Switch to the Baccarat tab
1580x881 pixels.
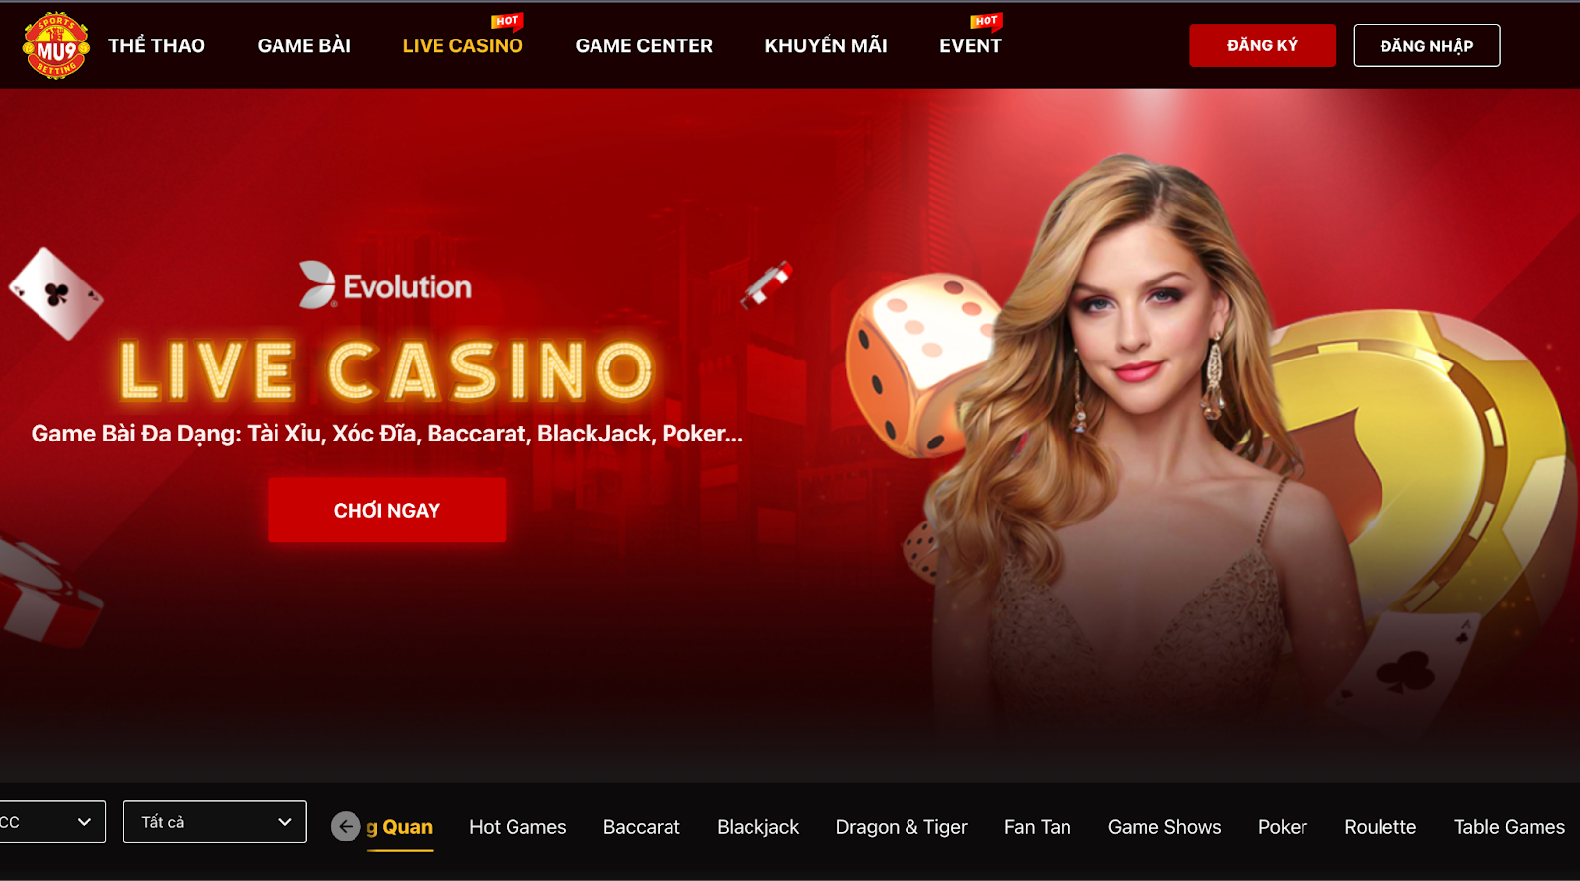pos(642,827)
